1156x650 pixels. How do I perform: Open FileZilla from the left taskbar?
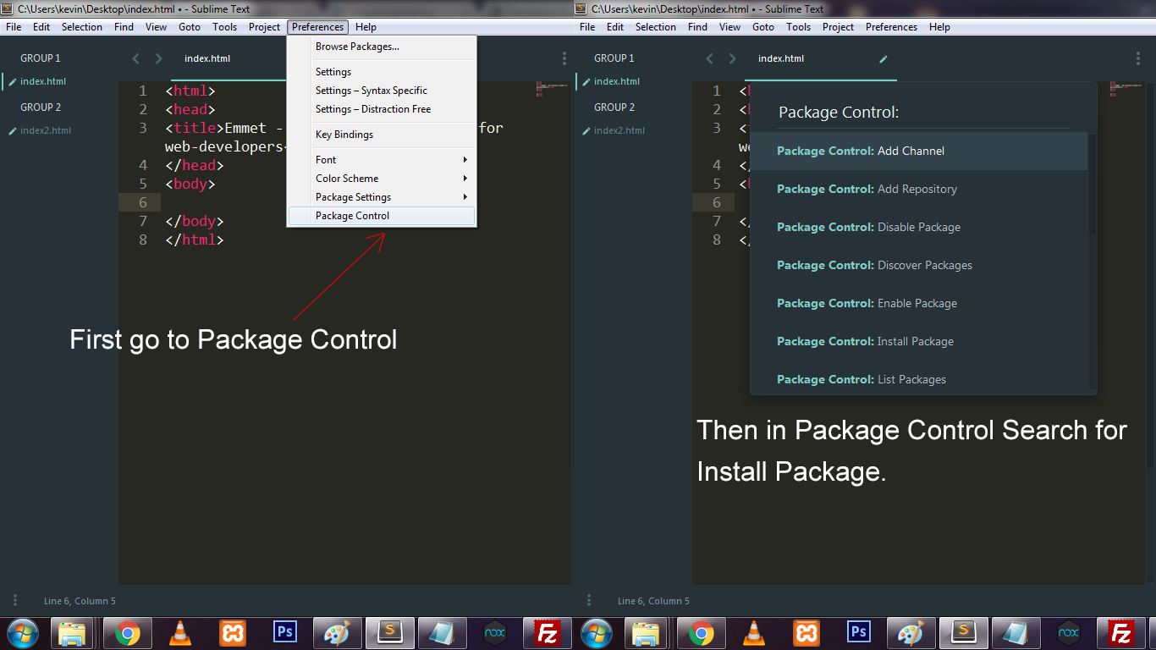pos(548,633)
